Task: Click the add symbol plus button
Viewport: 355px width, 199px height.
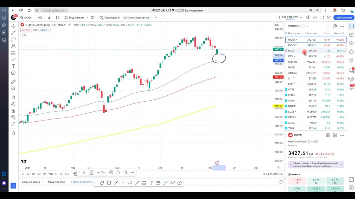Action: [40, 17]
